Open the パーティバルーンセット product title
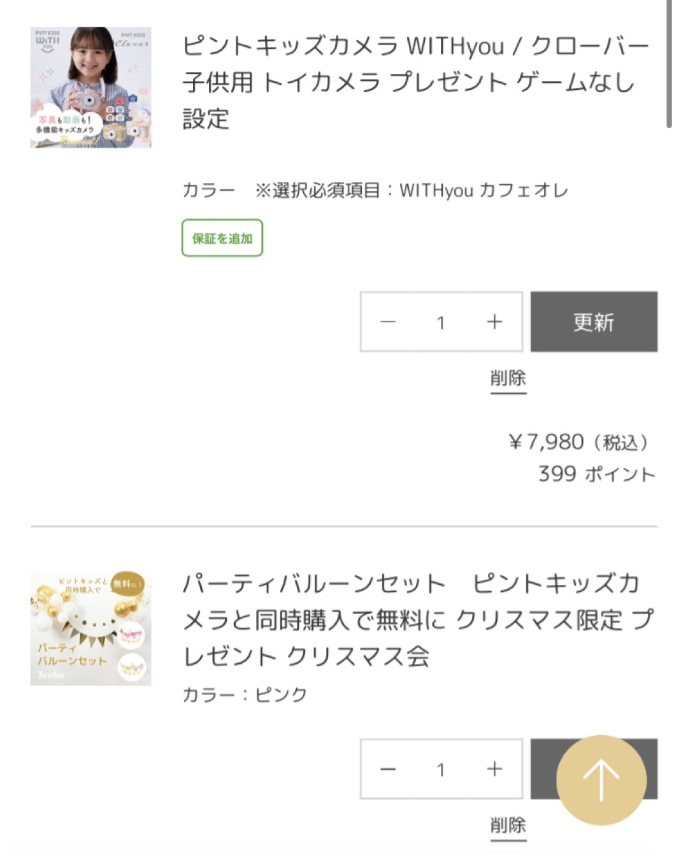 (417, 619)
